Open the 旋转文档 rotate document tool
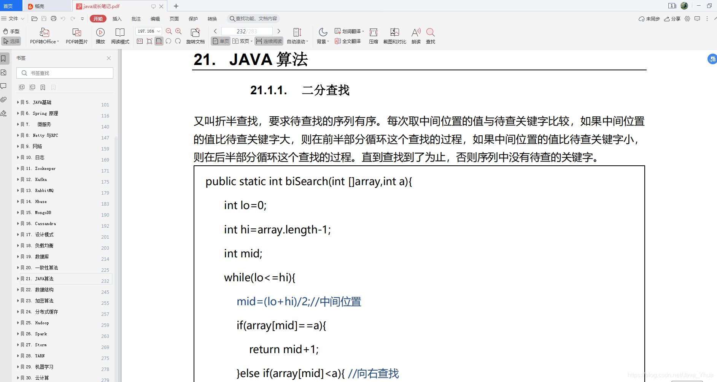Image resolution: width=717 pixels, height=382 pixels. tap(196, 36)
